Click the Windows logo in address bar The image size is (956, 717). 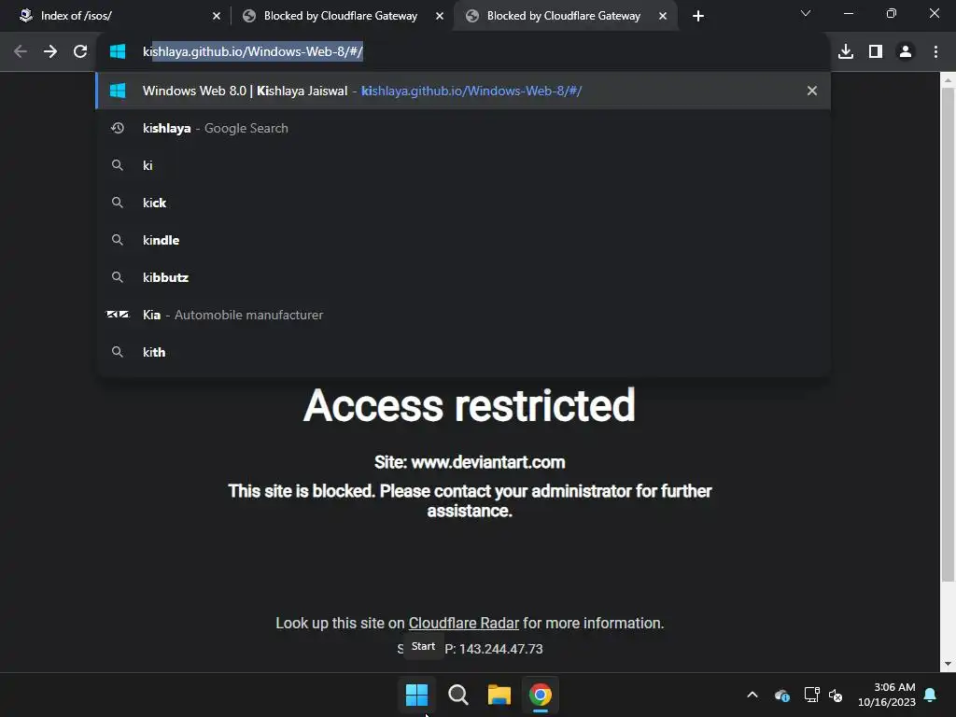[118, 52]
